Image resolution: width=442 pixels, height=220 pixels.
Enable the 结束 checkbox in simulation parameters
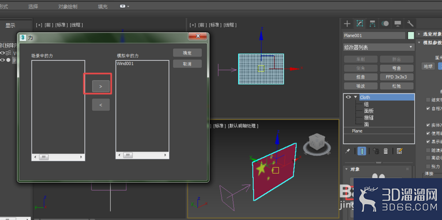coord(428,100)
